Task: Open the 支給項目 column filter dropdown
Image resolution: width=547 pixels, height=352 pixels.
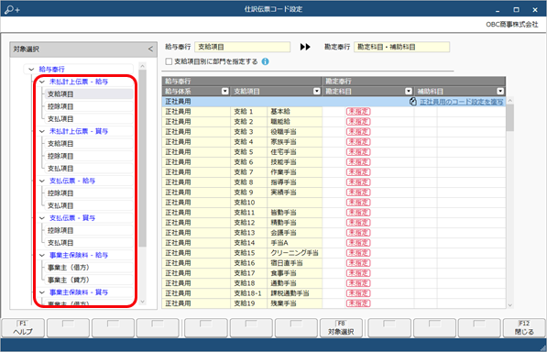Action: (317, 92)
